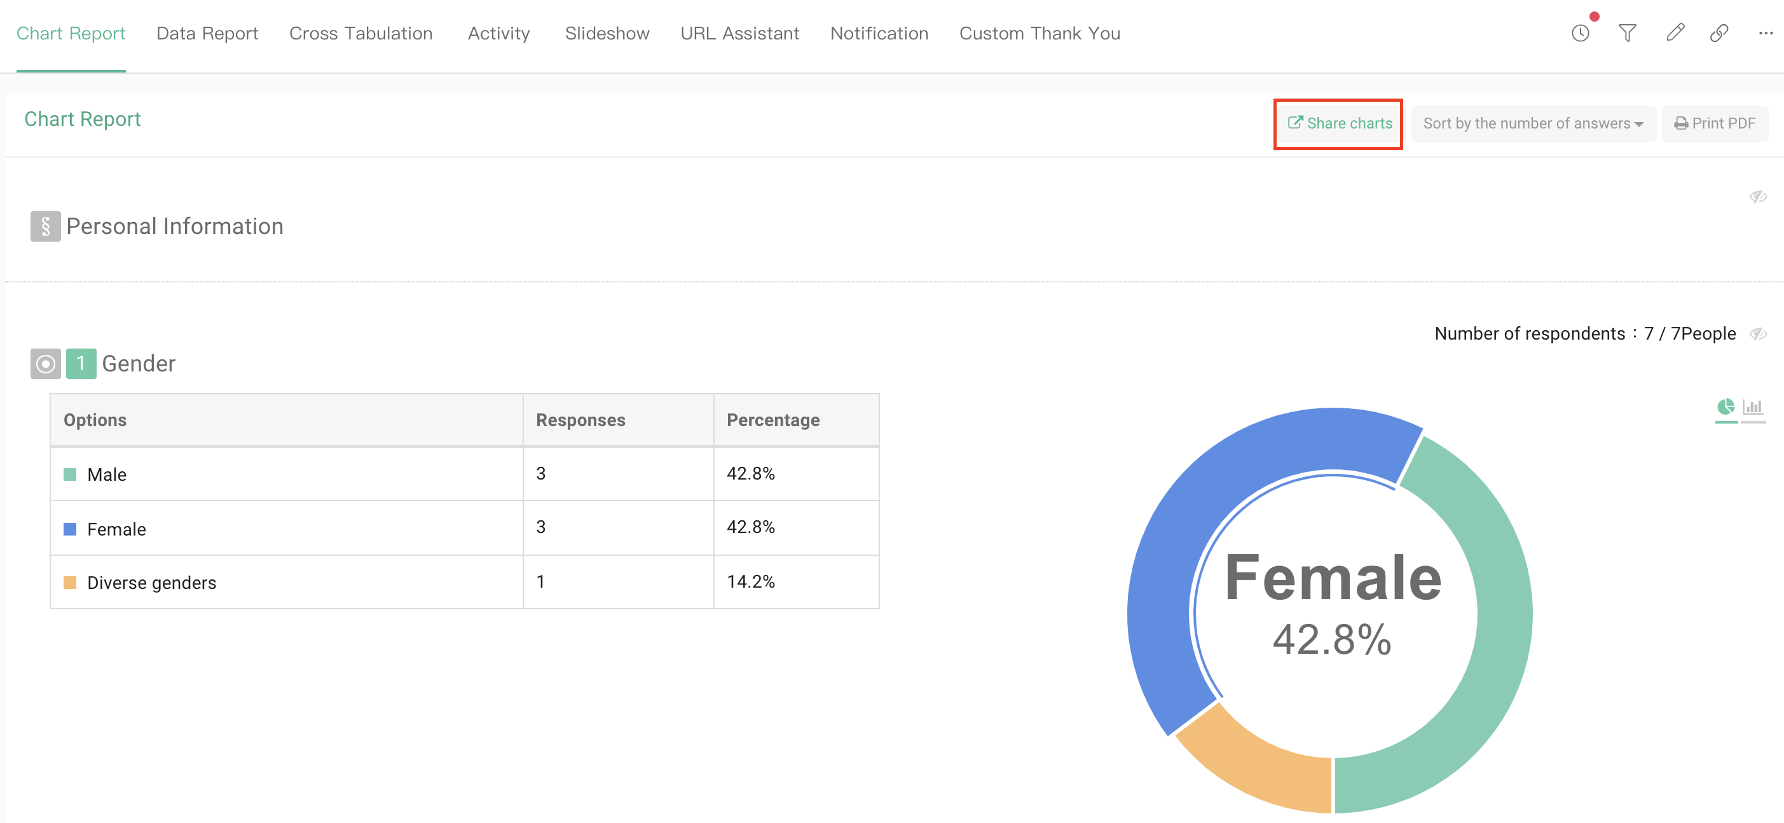Open the Cross Tabulation tab
Viewport: 1784px width, 823px height.
pos(361,32)
